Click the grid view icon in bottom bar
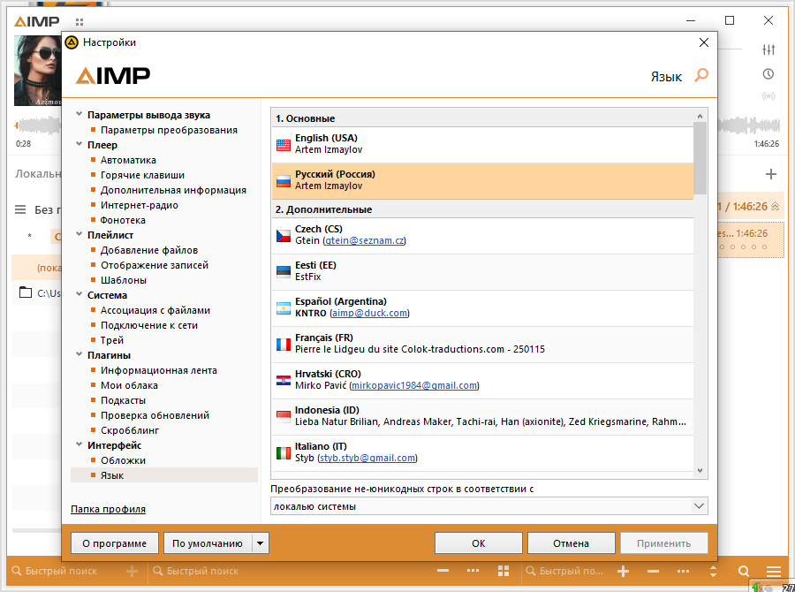This screenshot has height=592, width=795. 503,572
